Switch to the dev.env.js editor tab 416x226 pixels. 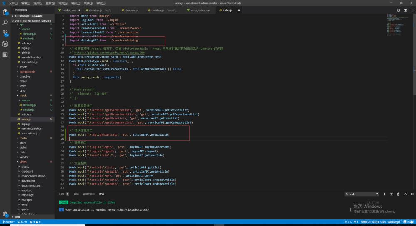tap(130, 10)
